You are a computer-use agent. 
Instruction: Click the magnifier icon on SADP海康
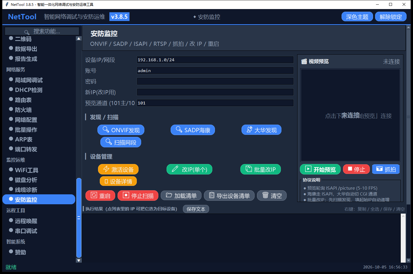(x=179, y=129)
